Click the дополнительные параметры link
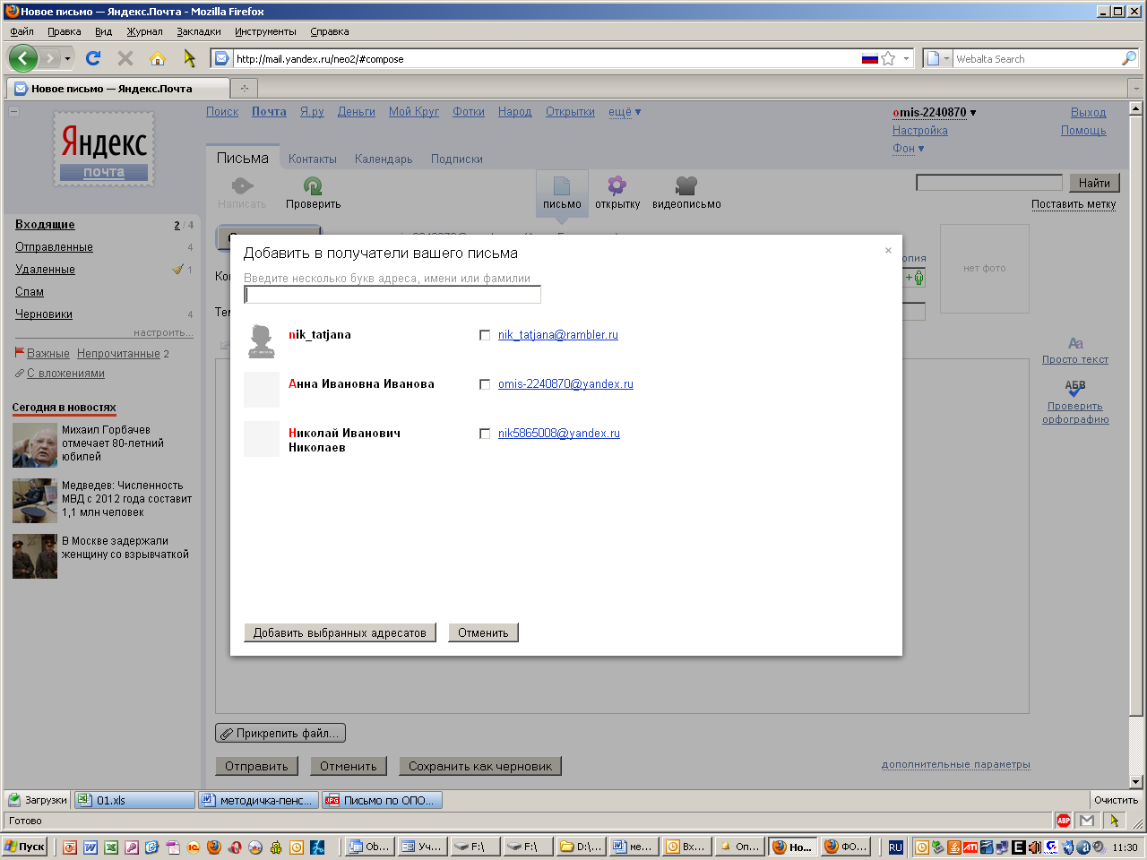1147x860 pixels. pyautogui.click(x=956, y=765)
